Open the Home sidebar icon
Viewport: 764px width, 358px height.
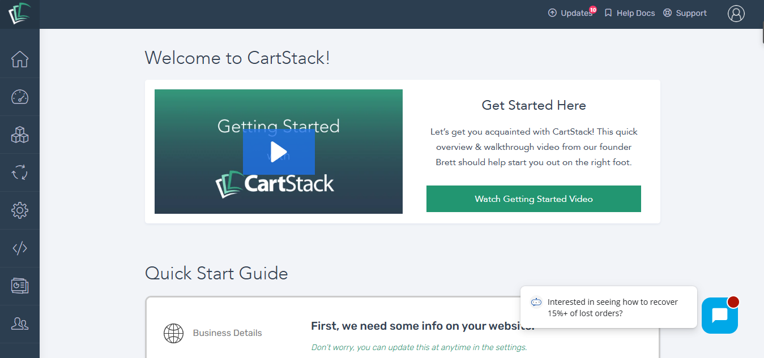tap(20, 59)
